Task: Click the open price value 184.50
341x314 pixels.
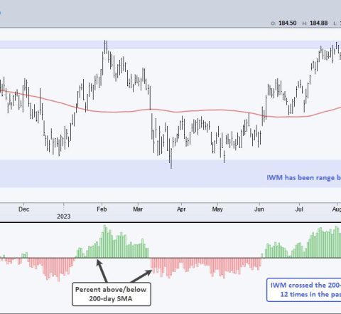Action: pyautogui.click(x=288, y=23)
